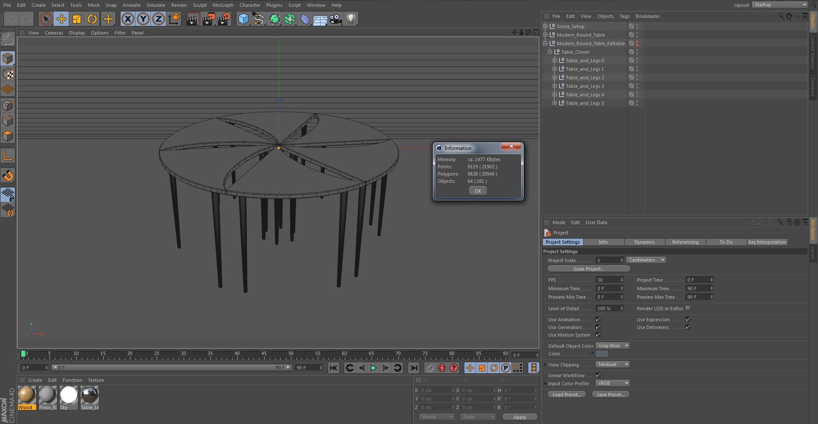Toggle the Y axis lock
The width and height of the screenshot is (818, 424).
pos(143,19)
